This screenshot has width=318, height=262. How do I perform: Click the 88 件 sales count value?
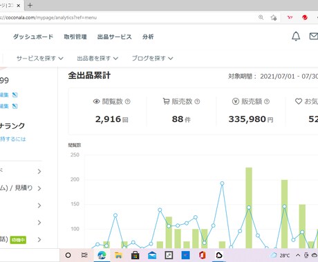(x=181, y=119)
